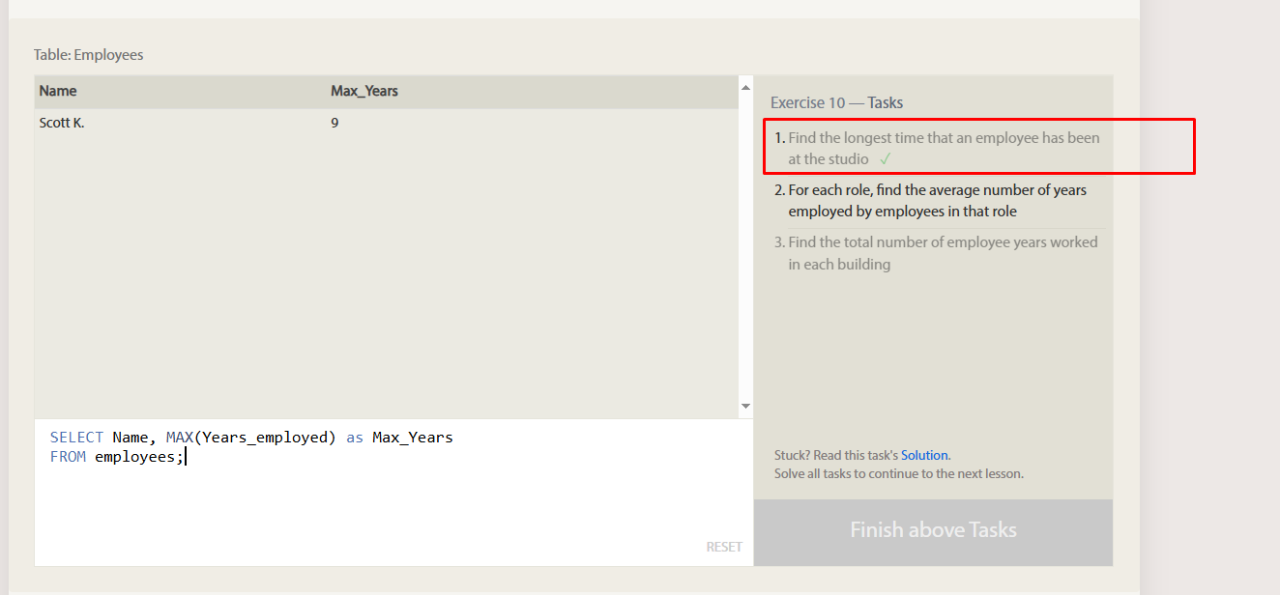The width and height of the screenshot is (1280, 595).
Task: Click the Name column header
Action: (58, 91)
